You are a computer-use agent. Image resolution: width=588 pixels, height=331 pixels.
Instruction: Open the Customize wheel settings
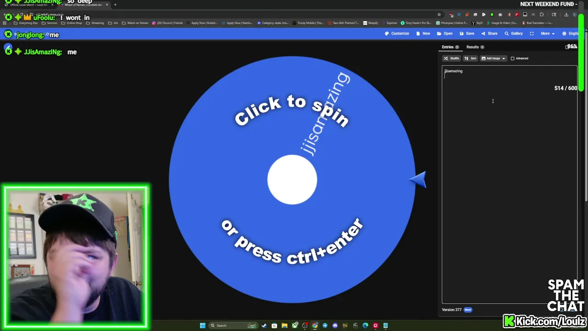pos(397,34)
